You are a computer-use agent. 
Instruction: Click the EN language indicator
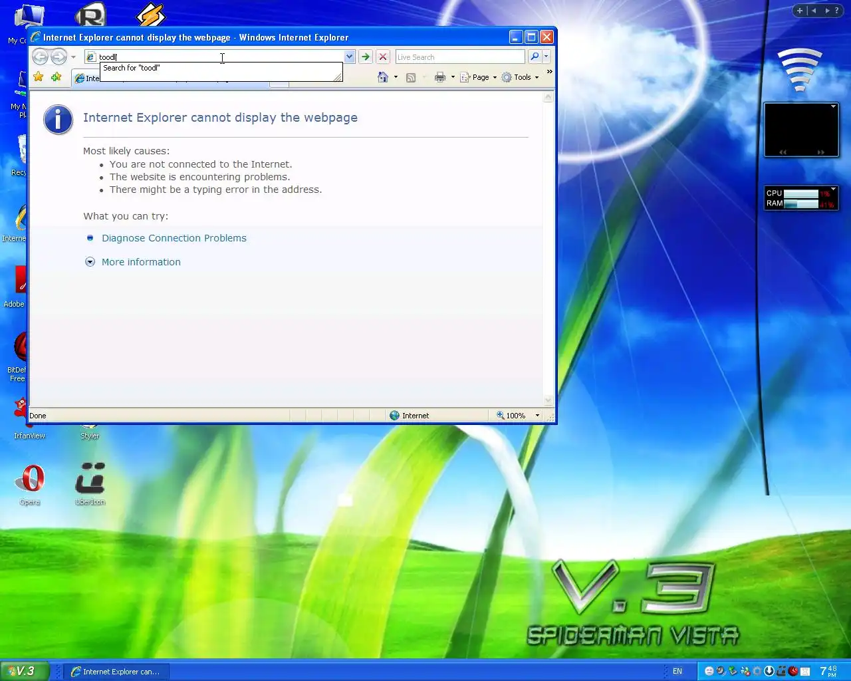(677, 672)
